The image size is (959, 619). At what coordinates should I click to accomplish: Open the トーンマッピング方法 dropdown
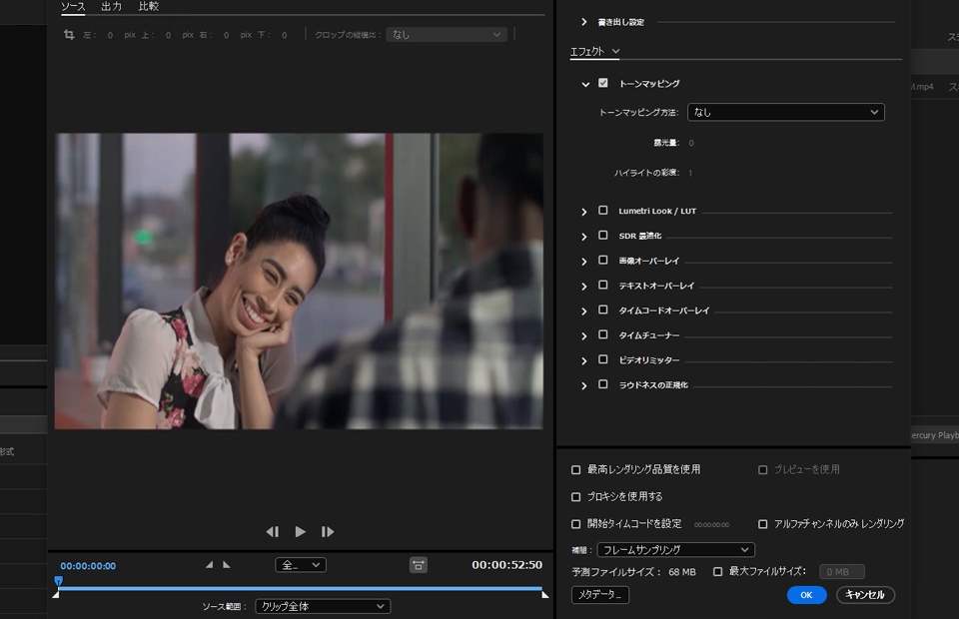point(785,113)
